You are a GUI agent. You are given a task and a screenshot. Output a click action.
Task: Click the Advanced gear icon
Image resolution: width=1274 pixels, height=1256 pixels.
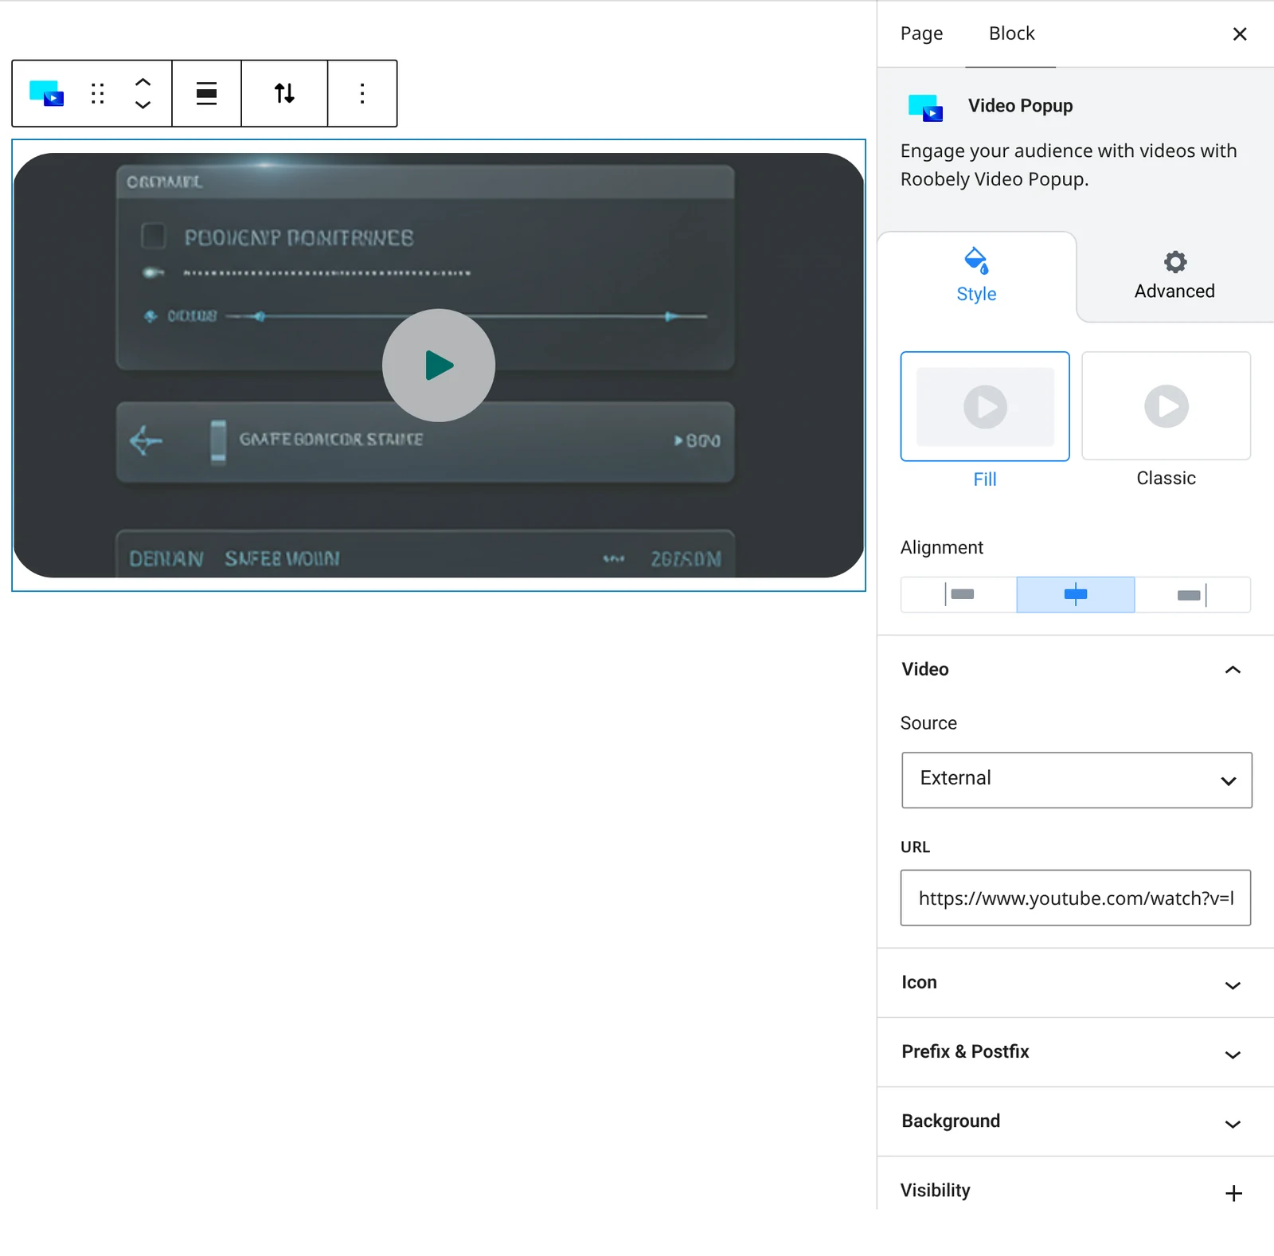click(1175, 261)
